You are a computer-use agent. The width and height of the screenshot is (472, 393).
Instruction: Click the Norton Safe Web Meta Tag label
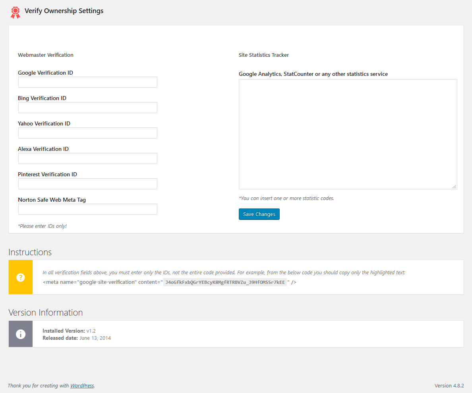tap(52, 200)
